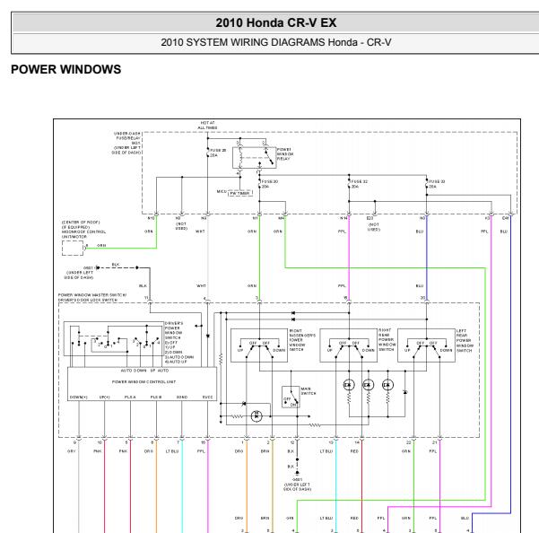Viewport: 539px width, 533px height.
Task: Click the 'PW TIMER' box
Action: pos(240,194)
